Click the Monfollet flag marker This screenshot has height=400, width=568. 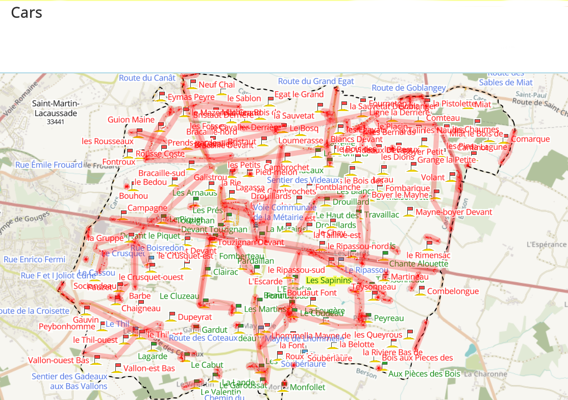(x=284, y=386)
